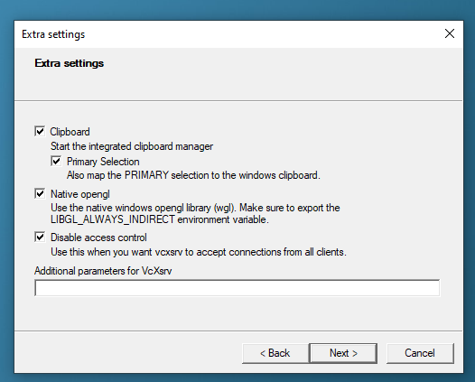
Task: Click the 'Also map the PRIMARY selection' description
Action: pos(193,175)
